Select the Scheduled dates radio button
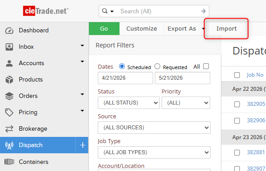The width and height of the screenshot is (266, 171). (122, 66)
